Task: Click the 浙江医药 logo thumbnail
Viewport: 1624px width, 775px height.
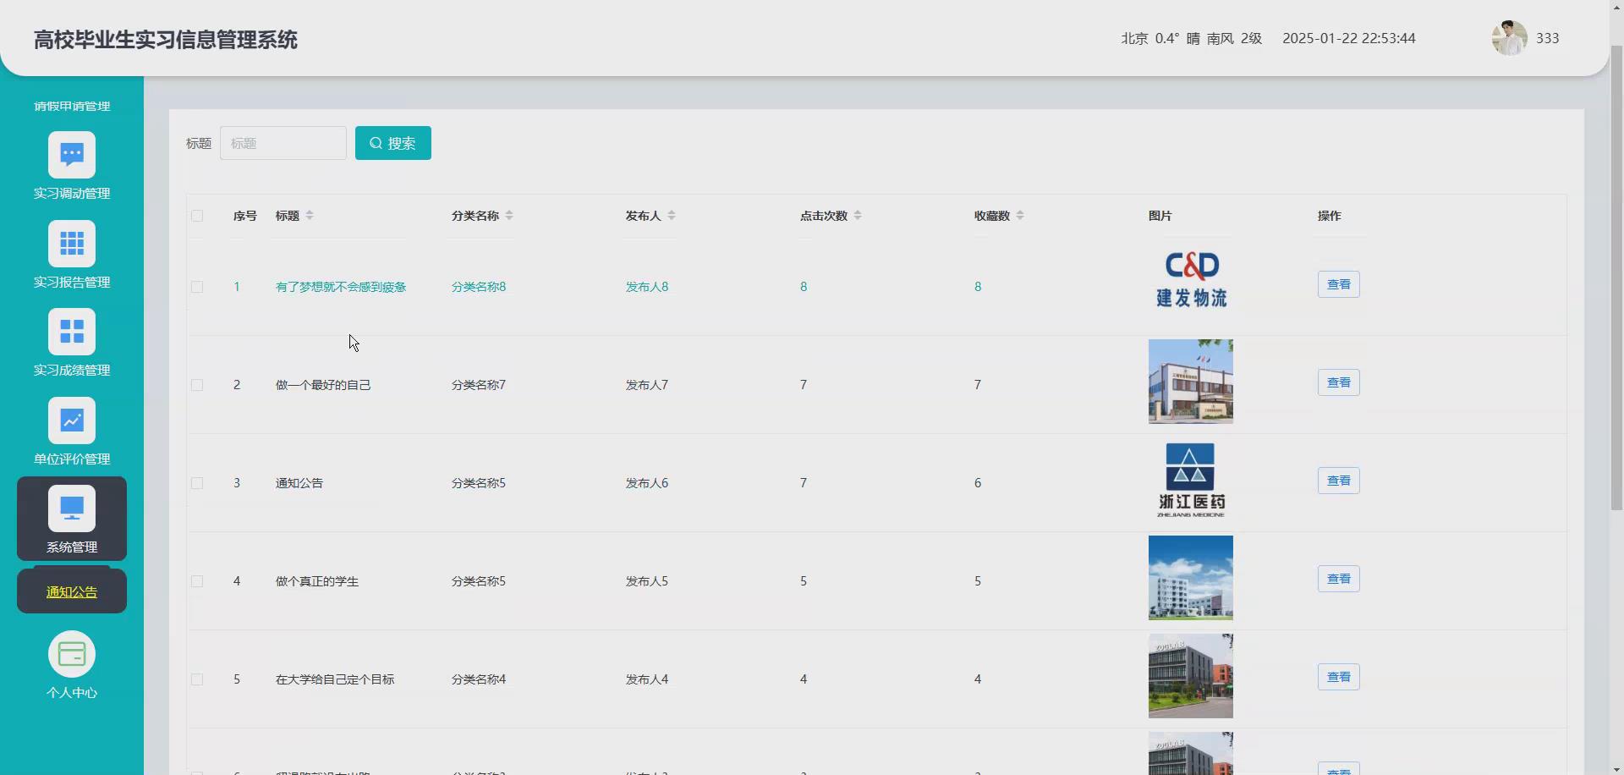Action: click(1191, 480)
